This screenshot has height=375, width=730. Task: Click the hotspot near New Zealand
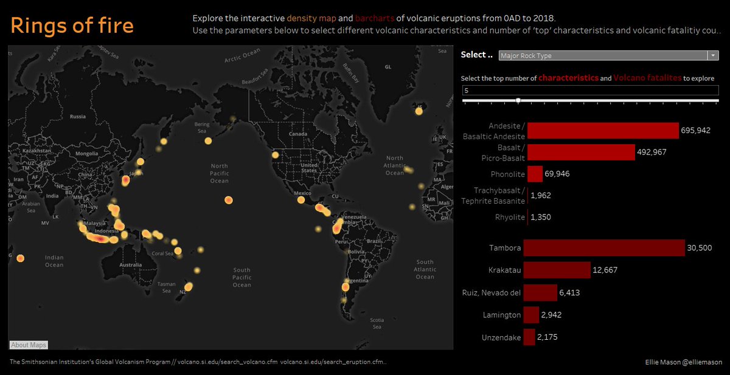tap(189, 286)
